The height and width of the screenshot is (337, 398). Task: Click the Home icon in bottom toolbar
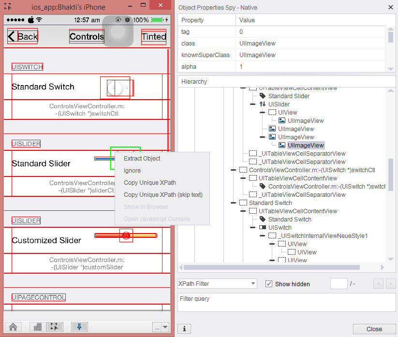tap(13, 327)
